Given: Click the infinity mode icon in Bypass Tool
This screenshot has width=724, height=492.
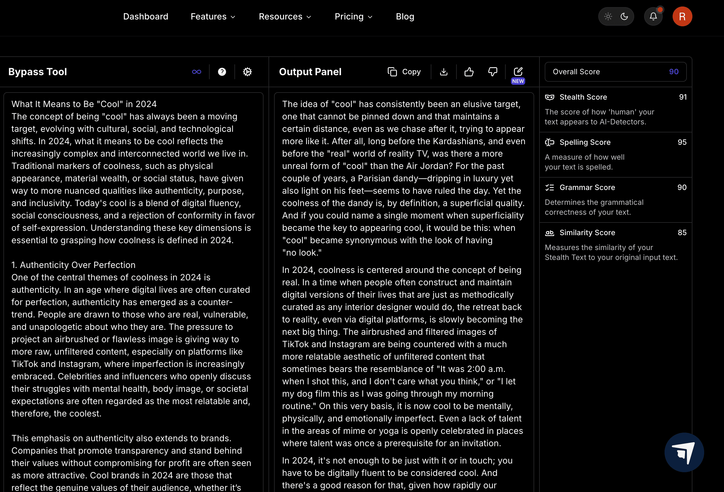Looking at the screenshot, I should click(x=197, y=72).
